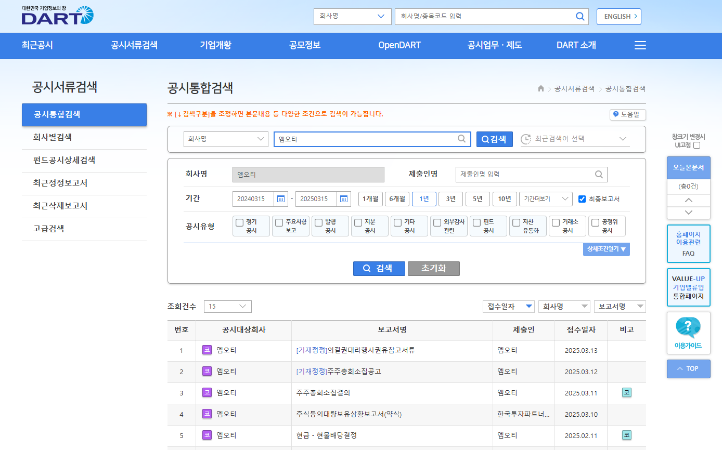Open the 기간더보기 dropdown
The image size is (722, 450).
[546, 199]
